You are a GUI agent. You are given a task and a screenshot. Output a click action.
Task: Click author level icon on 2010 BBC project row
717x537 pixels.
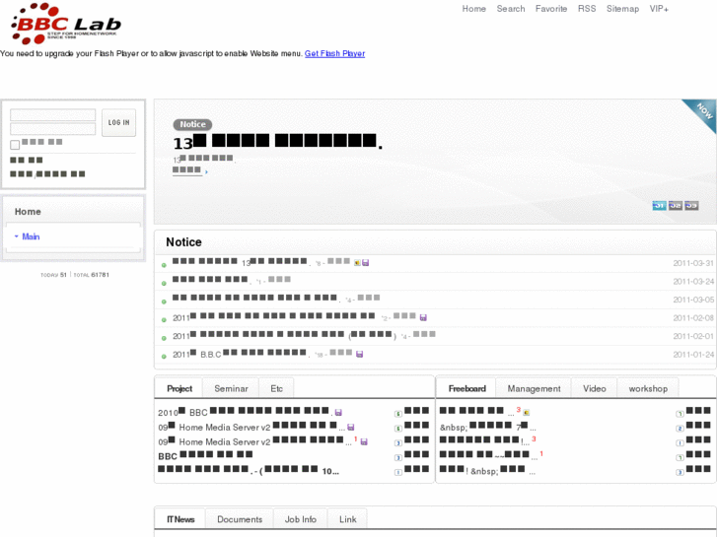click(398, 414)
